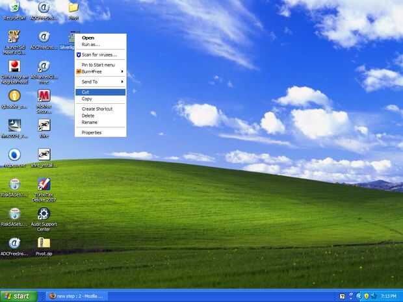Select the ADCFreeIns icon beside LaunchPad
The width and height of the screenshot is (403, 302).
coord(44,40)
